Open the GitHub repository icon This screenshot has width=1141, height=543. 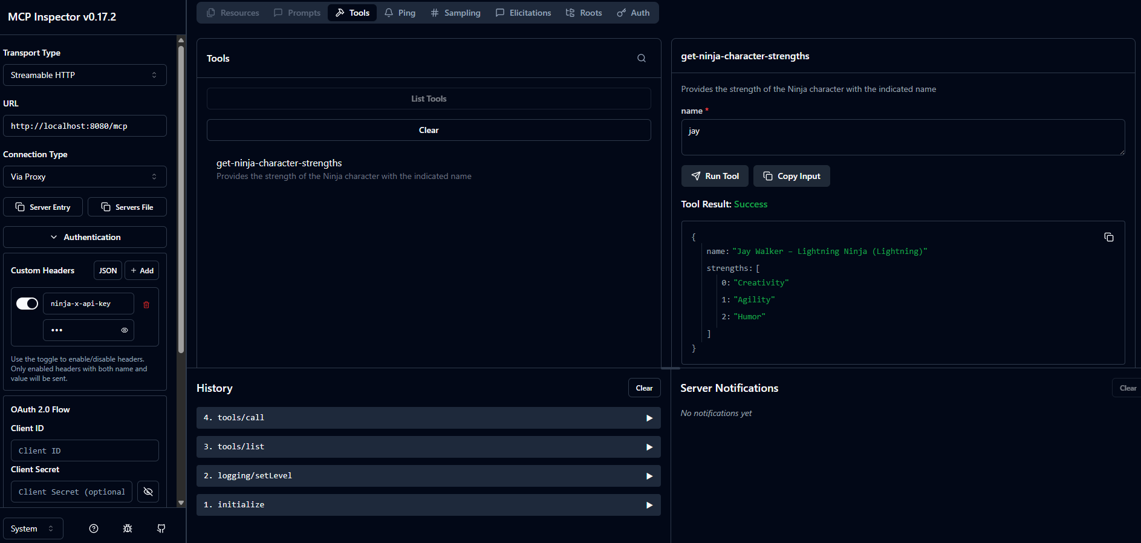point(161,528)
